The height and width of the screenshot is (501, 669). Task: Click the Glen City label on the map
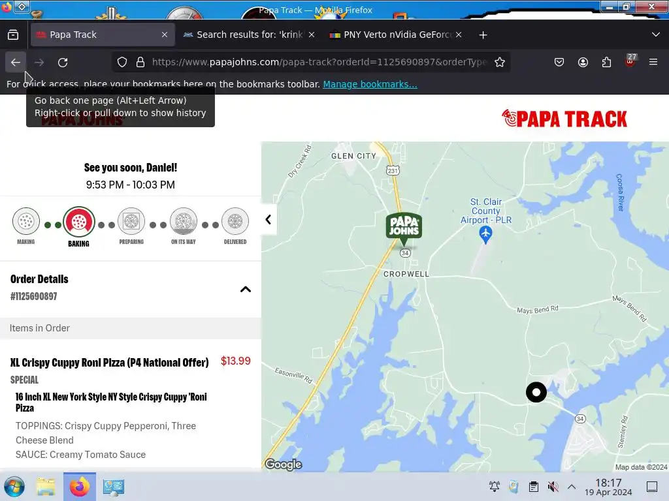pos(353,156)
